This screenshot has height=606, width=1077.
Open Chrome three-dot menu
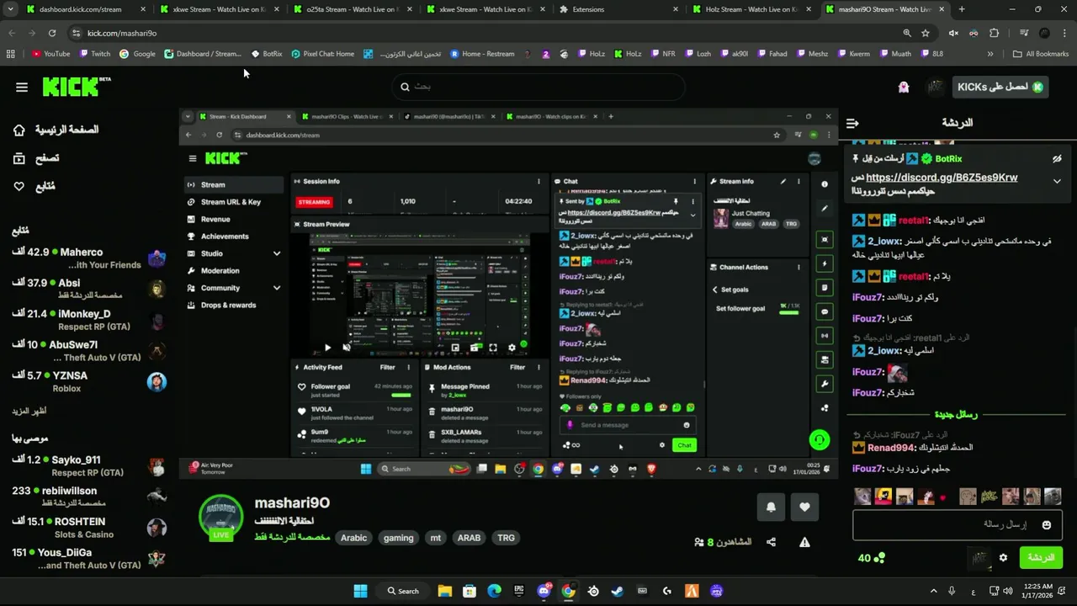pos(1064,33)
